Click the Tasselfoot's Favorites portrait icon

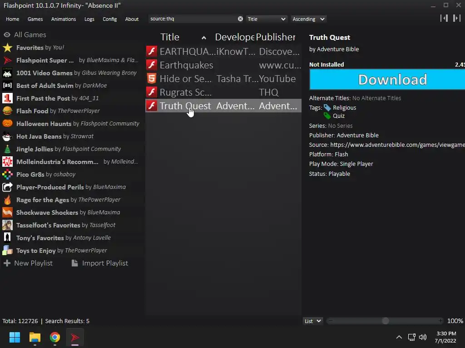tap(7, 225)
